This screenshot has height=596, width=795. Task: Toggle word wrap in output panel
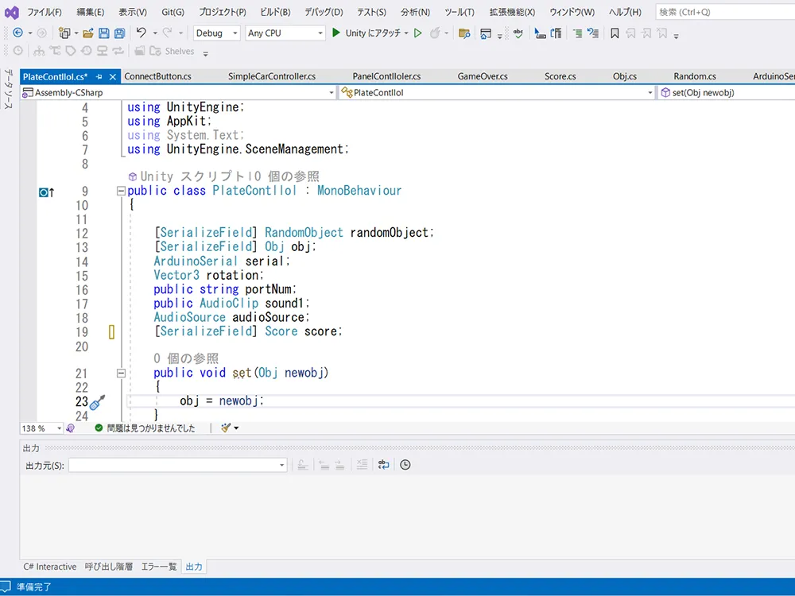click(383, 465)
